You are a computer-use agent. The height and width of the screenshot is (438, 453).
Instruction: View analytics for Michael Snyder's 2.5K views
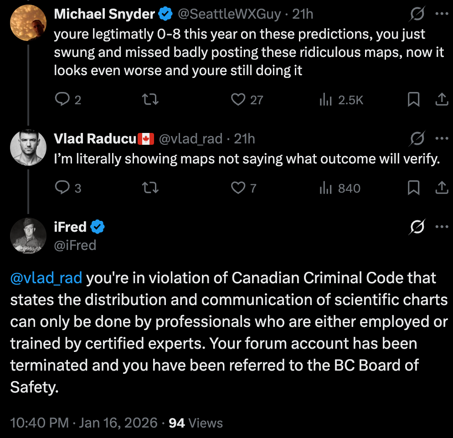[x=325, y=100]
